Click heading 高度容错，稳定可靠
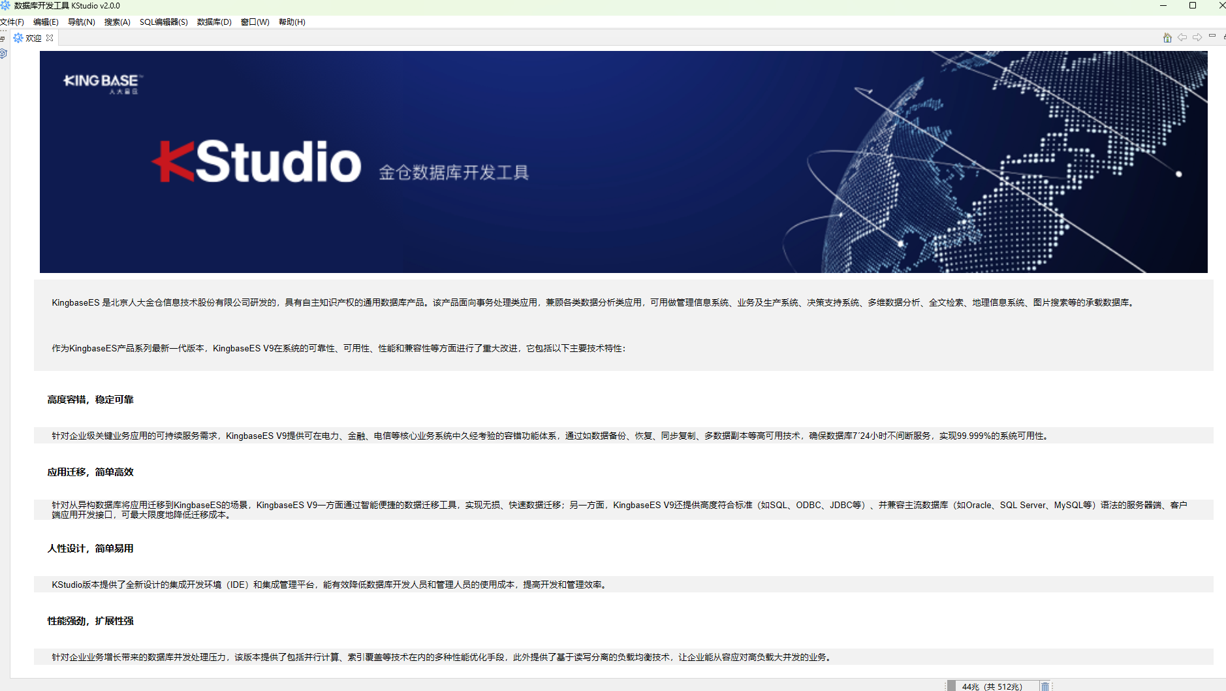 pos(90,400)
